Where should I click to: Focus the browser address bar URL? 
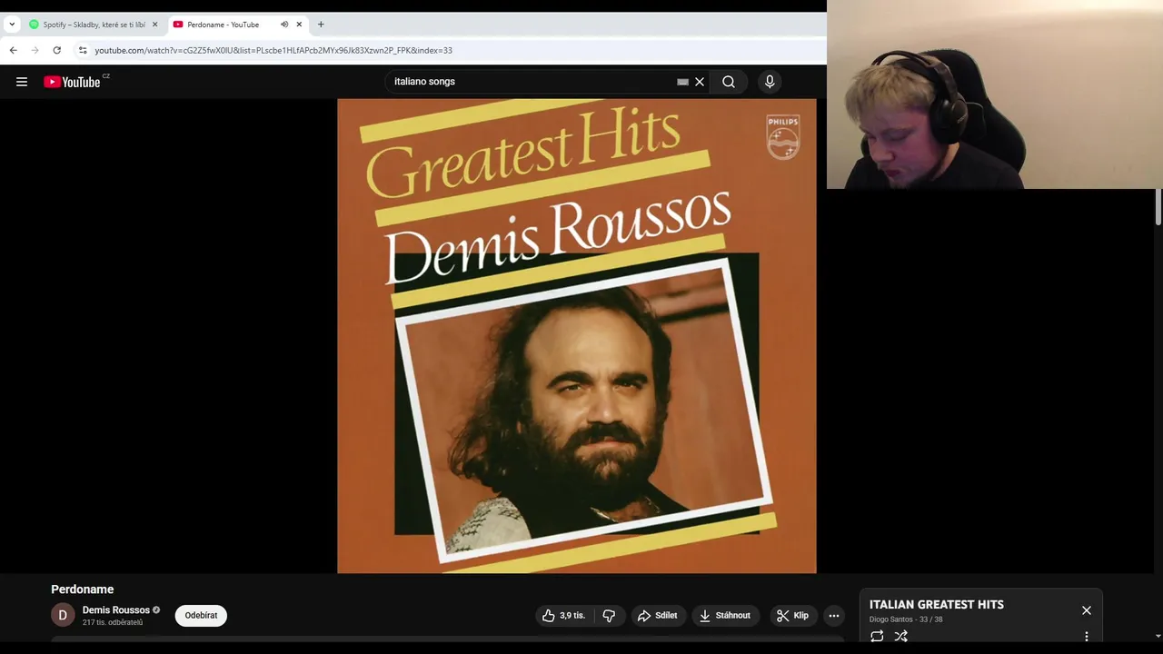pos(273,50)
